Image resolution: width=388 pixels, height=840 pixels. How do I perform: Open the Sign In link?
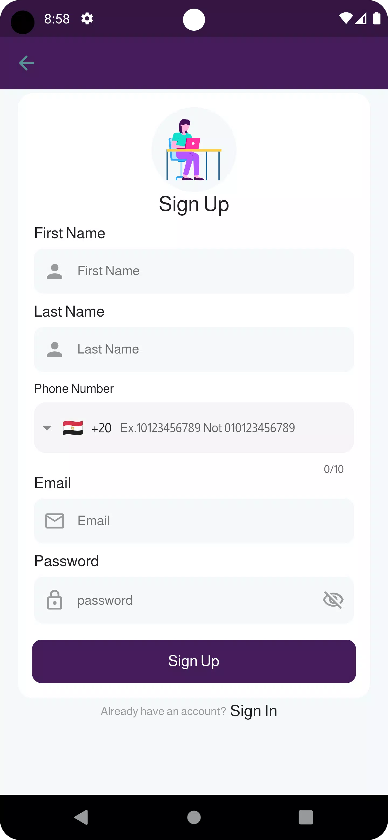254,711
